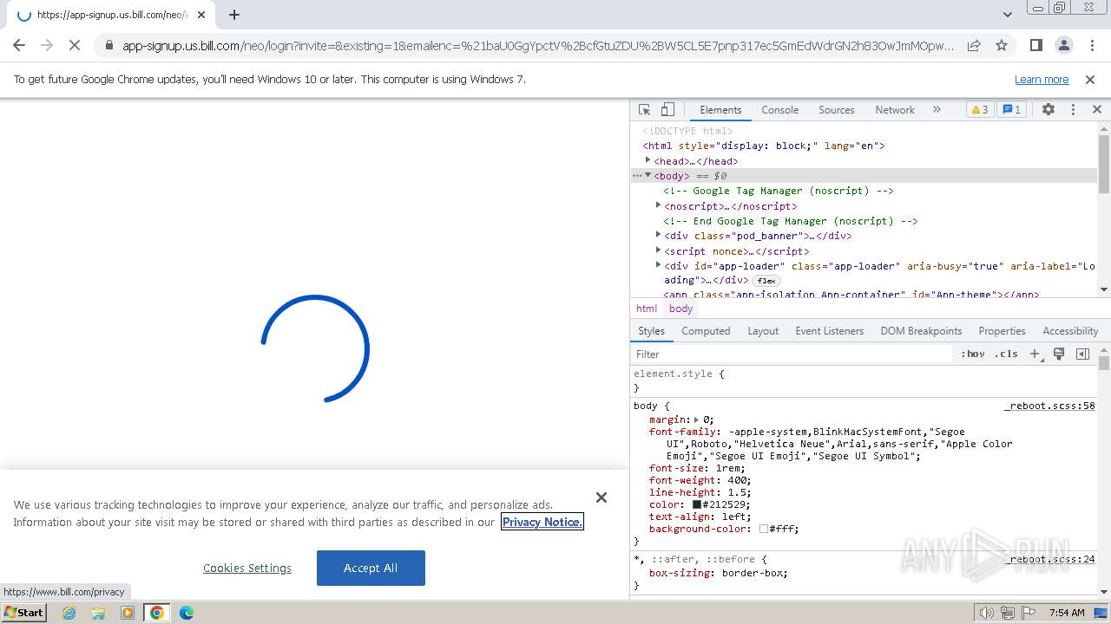Viewport: 1111px width, 624px height.
Task: Open tab search dropdown arrow
Action: [1007, 15]
